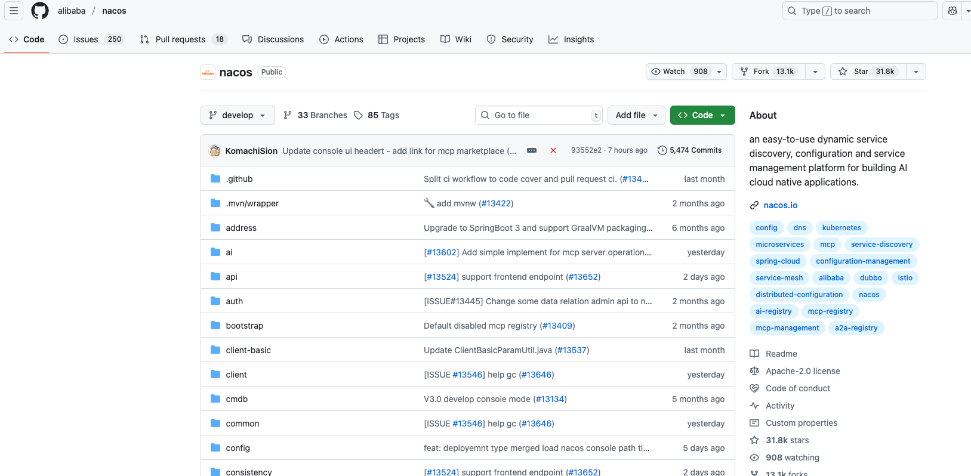Open the config folder
The image size is (971, 476).
[238, 448]
